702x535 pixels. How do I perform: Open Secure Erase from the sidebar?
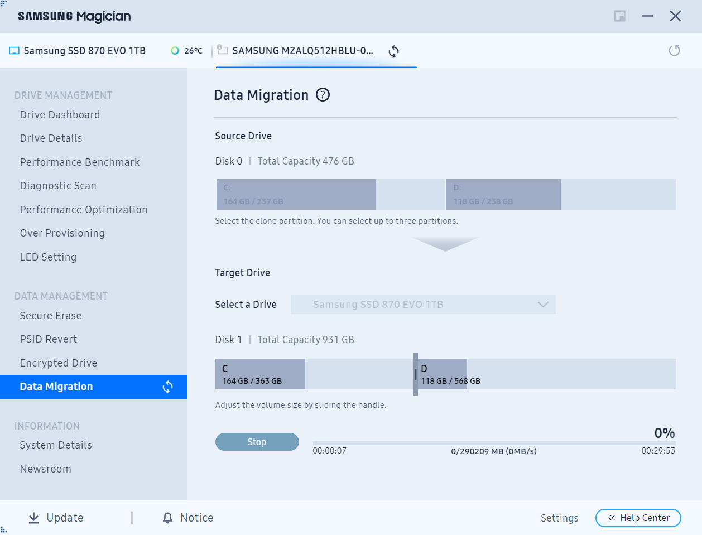tap(51, 316)
